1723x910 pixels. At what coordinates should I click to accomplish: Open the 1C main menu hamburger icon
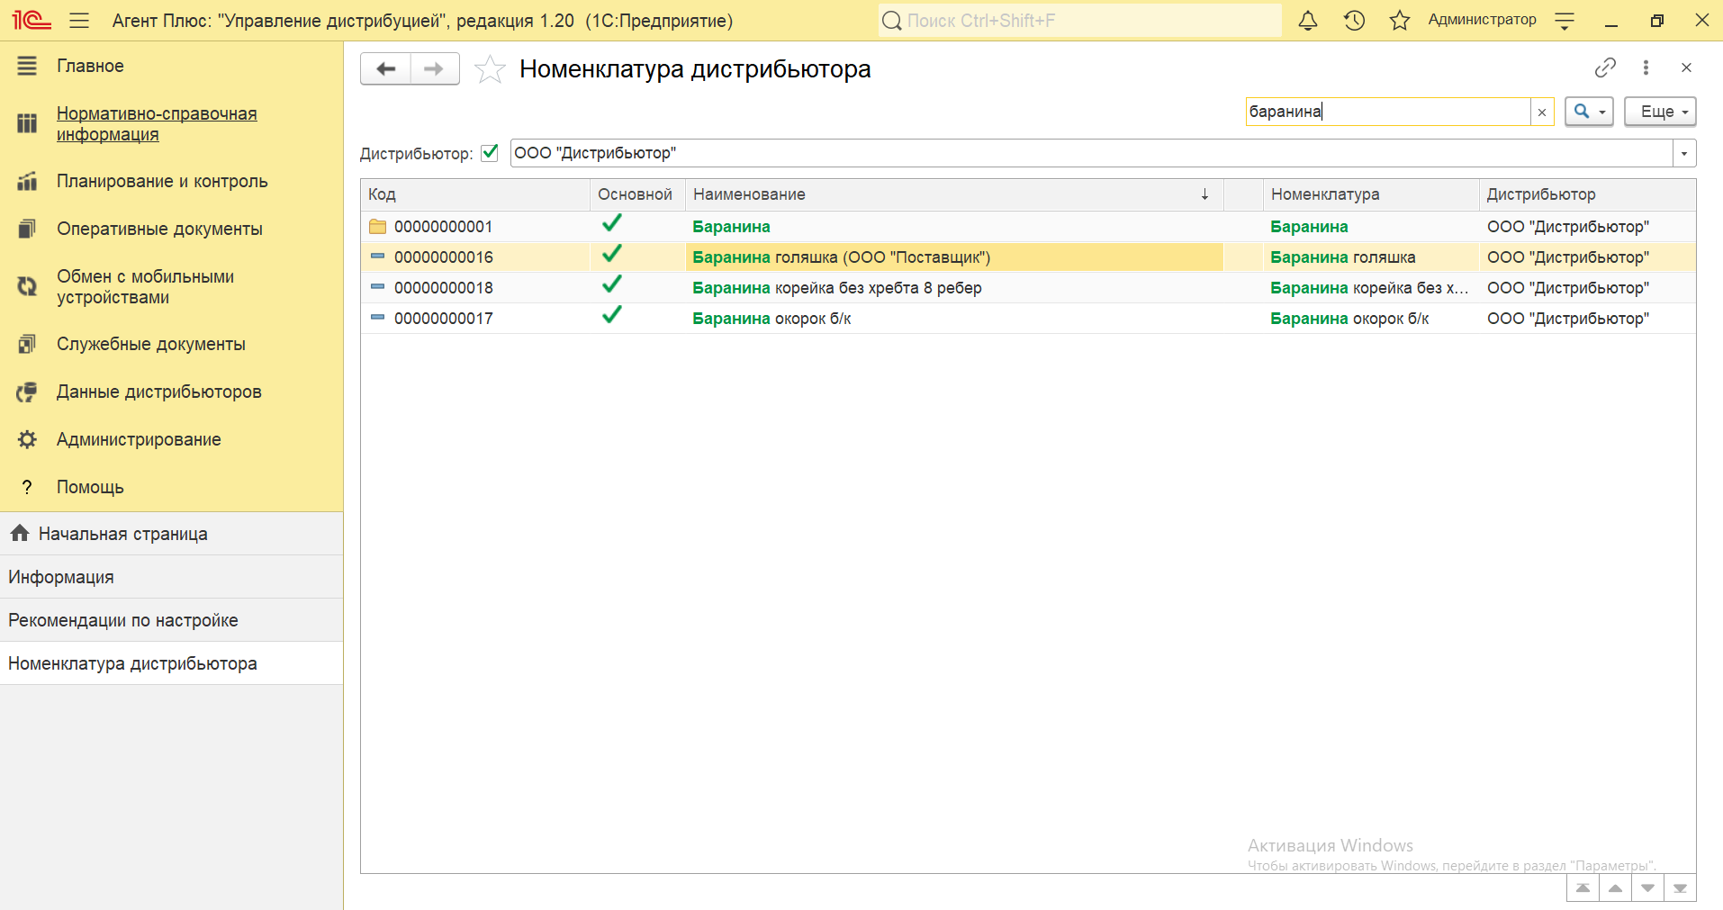tap(79, 21)
